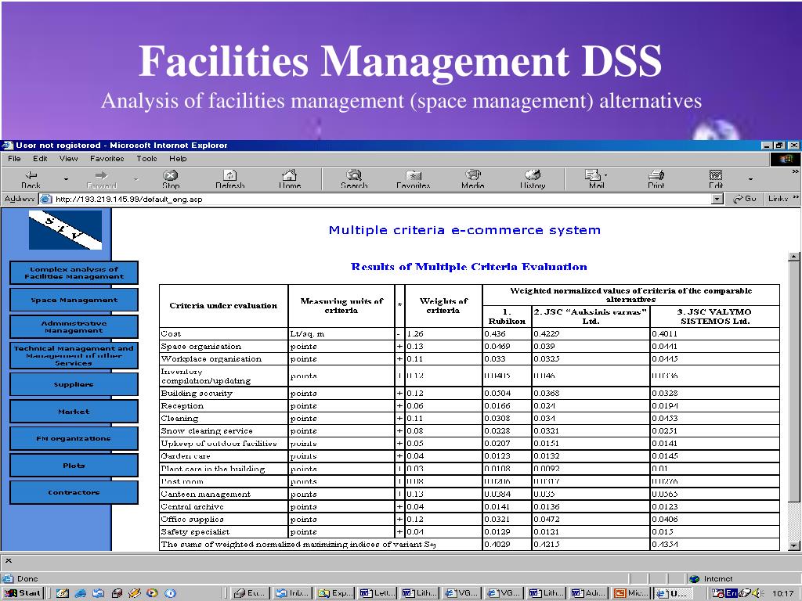Click the Canteen management row label
The width and height of the screenshot is (802, 601).
click(x=206, y=495)
